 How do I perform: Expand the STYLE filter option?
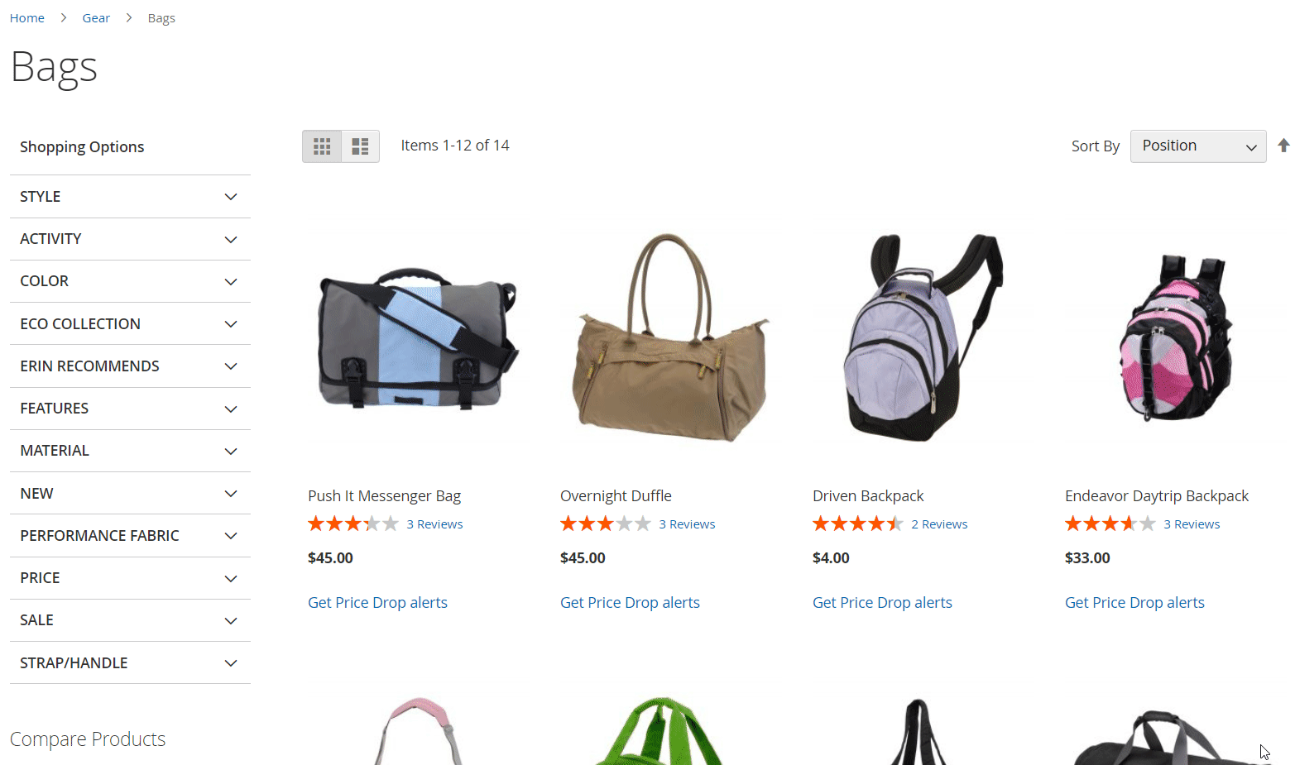tap(130, 197)
